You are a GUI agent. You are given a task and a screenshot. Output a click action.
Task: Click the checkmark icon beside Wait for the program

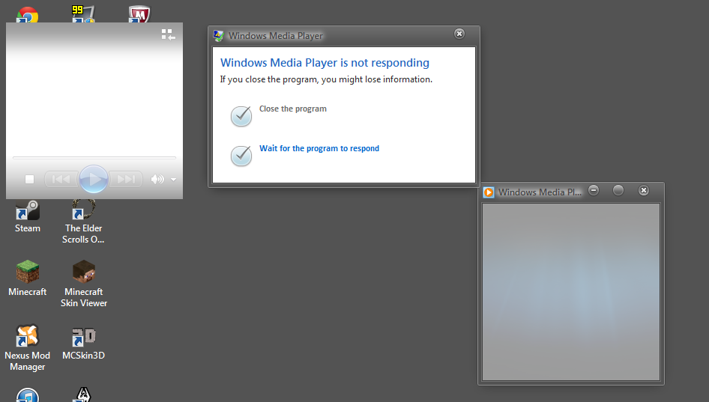241,156
